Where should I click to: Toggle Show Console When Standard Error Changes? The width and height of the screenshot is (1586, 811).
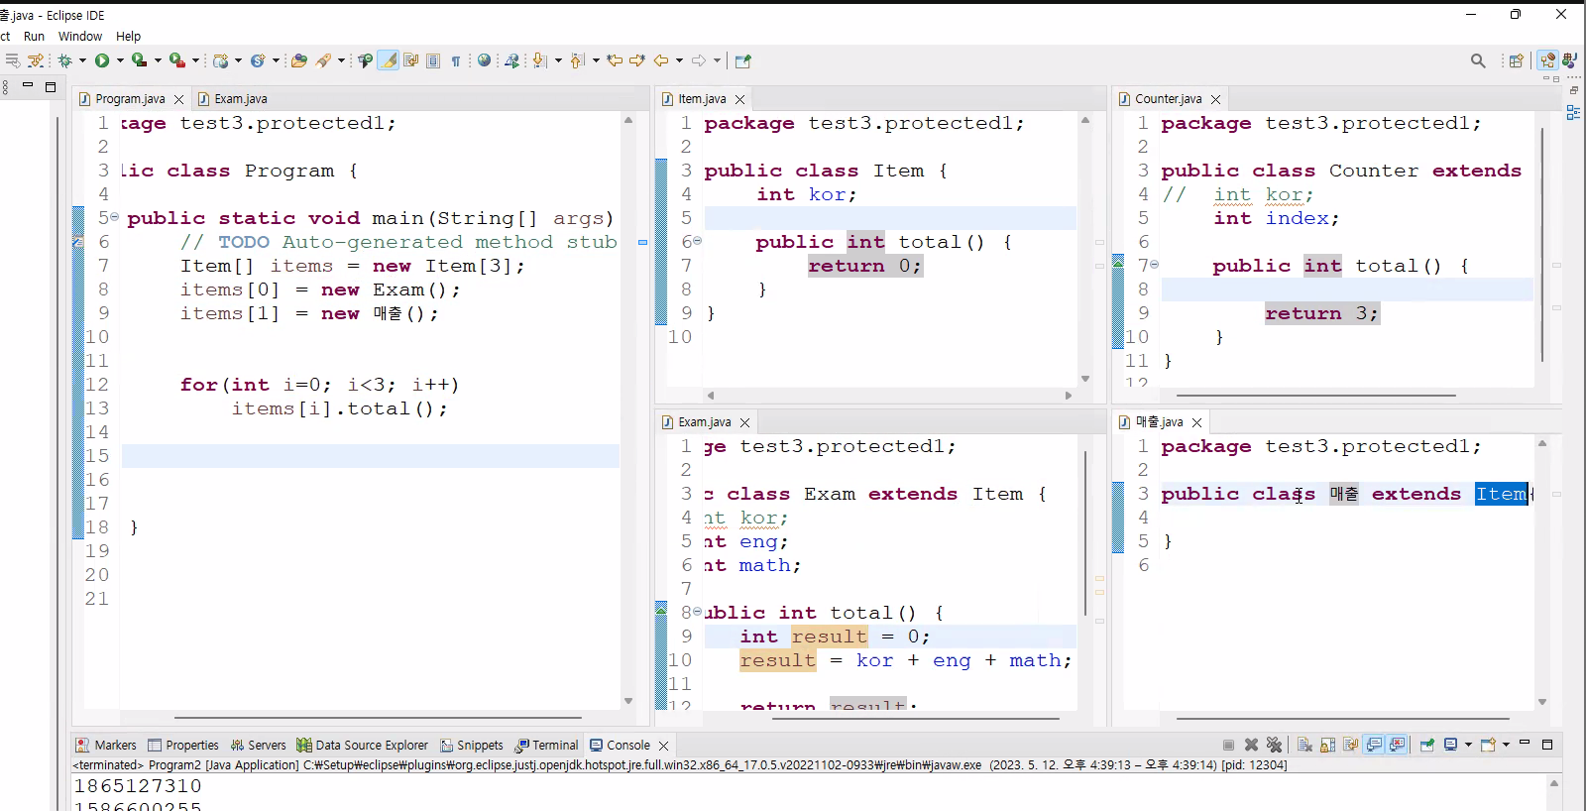pos(1398,745)
